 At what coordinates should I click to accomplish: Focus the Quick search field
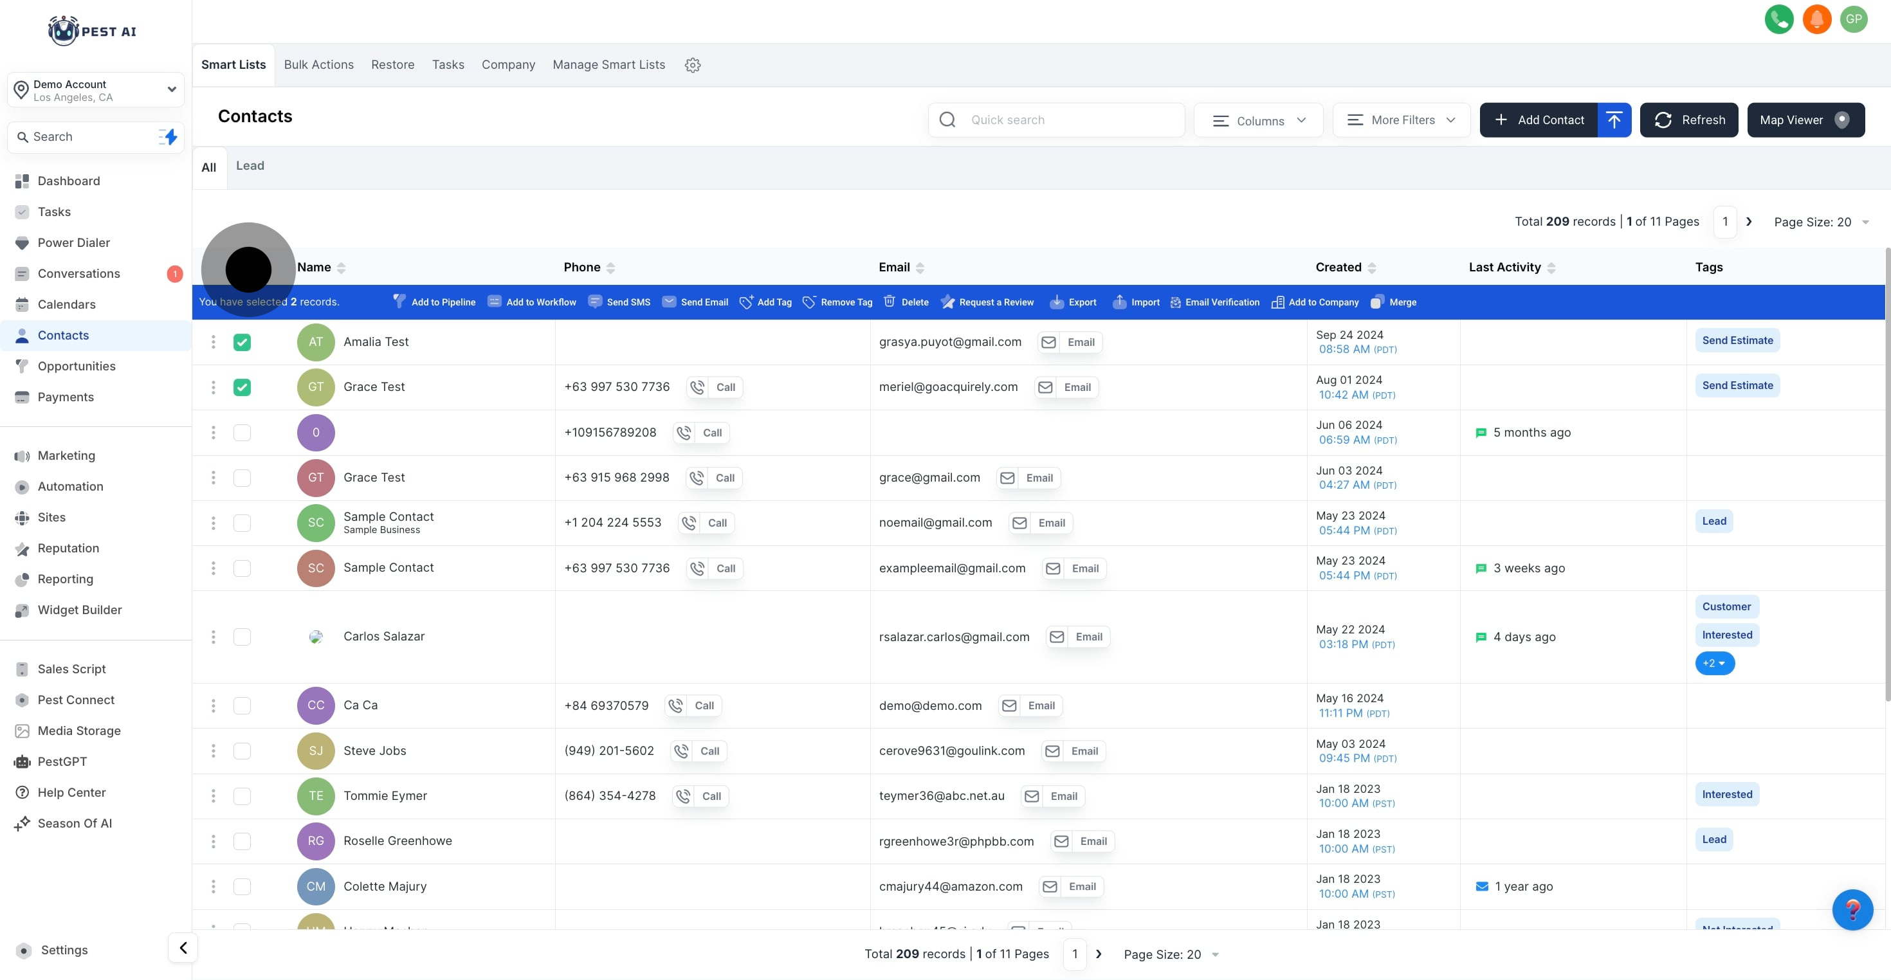click(x=1057, y=120)
